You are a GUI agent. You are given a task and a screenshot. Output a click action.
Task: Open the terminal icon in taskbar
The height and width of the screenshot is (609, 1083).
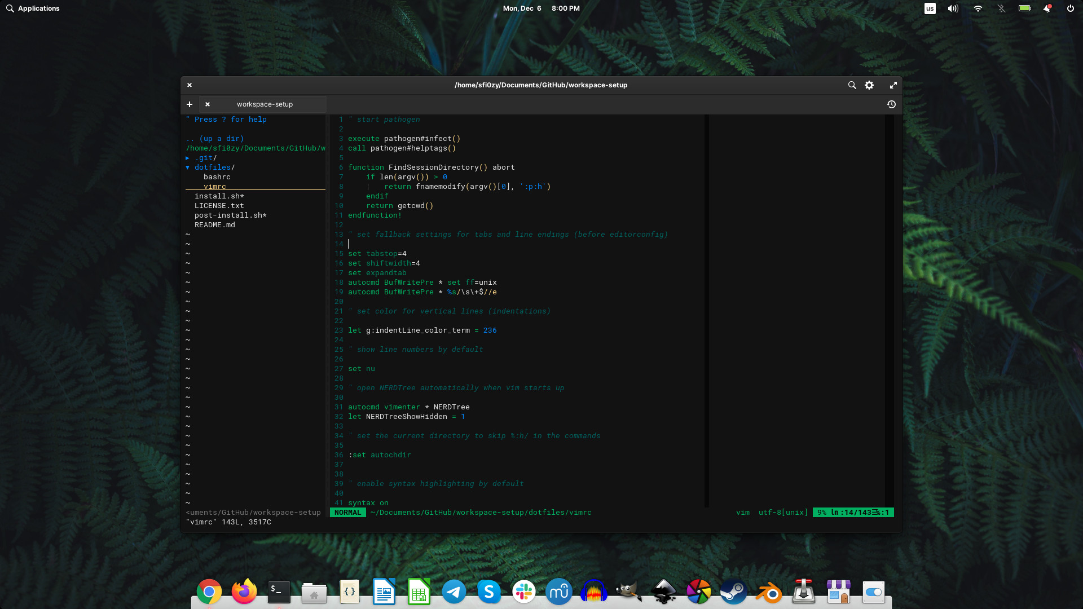pyautogui.click(x=278, y=591)
